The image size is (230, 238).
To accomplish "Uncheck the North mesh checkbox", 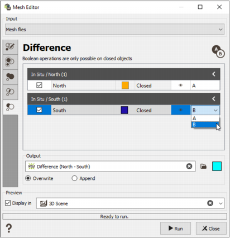I will [x=39, y=85].
